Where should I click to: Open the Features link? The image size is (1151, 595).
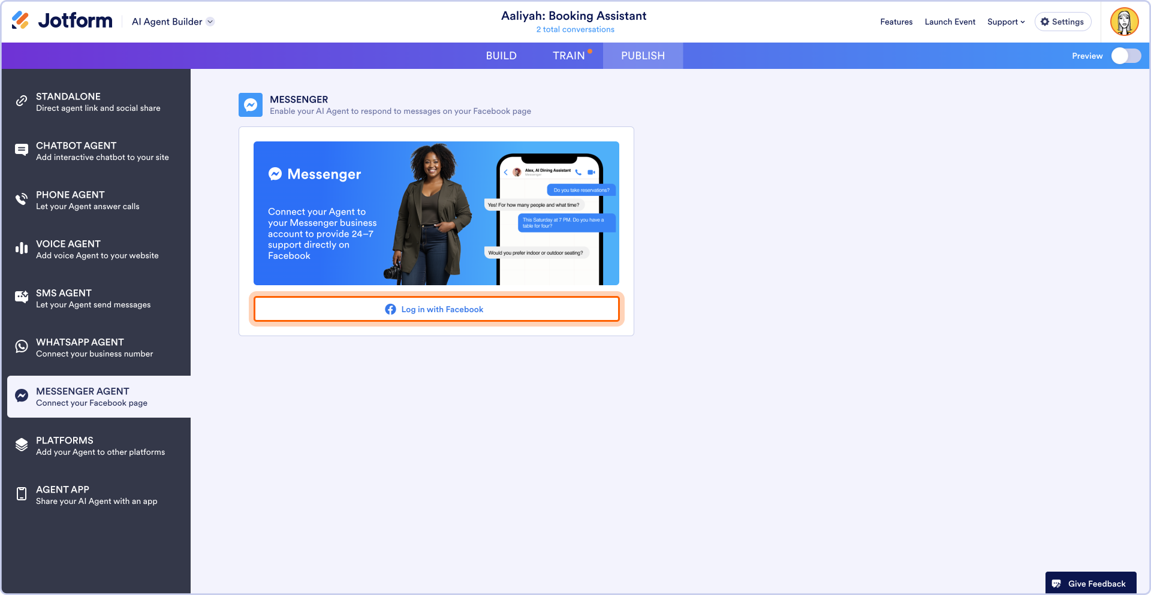click(896, 22)
